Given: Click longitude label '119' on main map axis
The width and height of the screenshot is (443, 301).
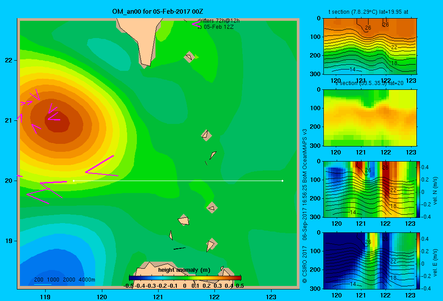Looking at the screenshot, I should click(x=45, y=297).
